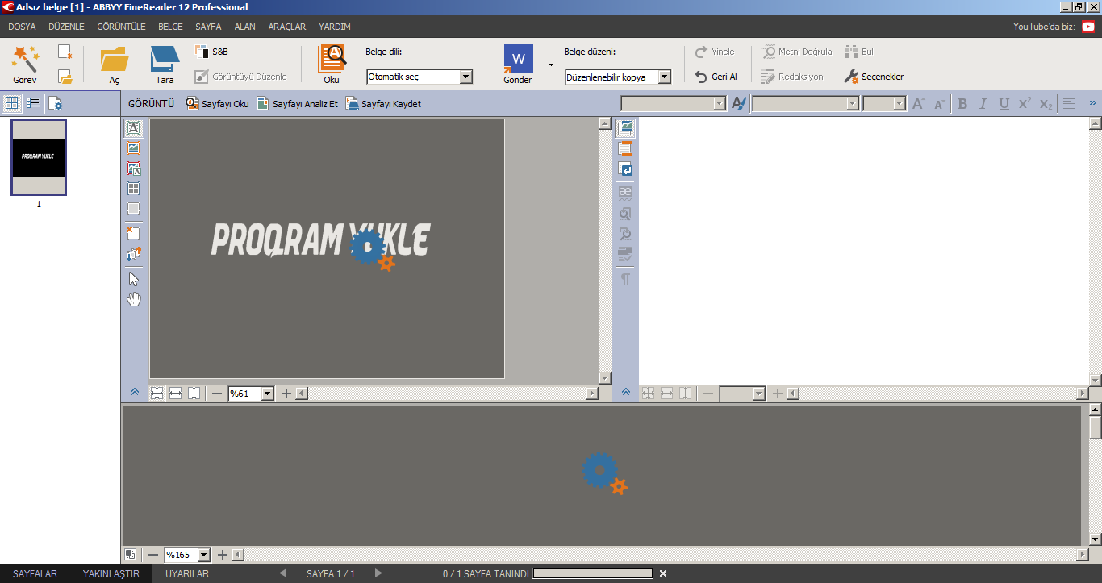
Task: Expand text toolbar overflow chevron
Action: pyautogui.click(x=1093, y=103)
